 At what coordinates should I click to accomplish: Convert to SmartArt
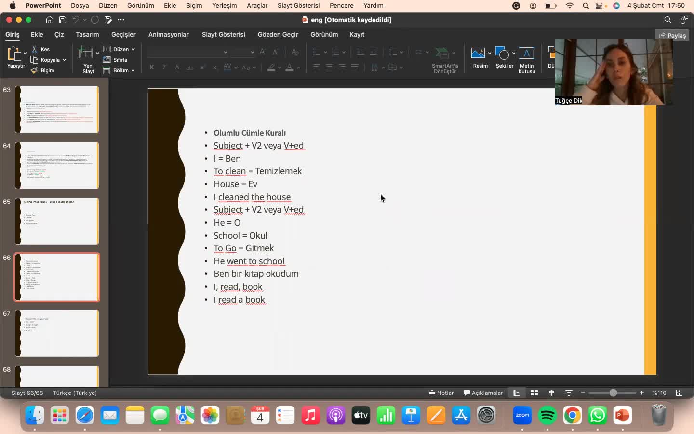(x=445, y=60)
